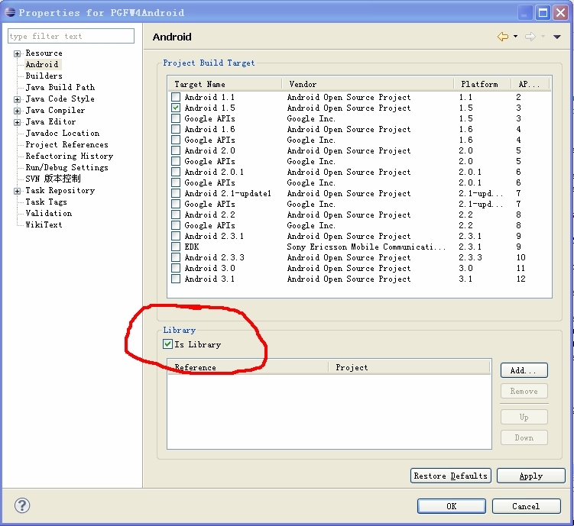Expand the Resource tree node
This screenshot has width=574, height=526.
tap(17, 53)
